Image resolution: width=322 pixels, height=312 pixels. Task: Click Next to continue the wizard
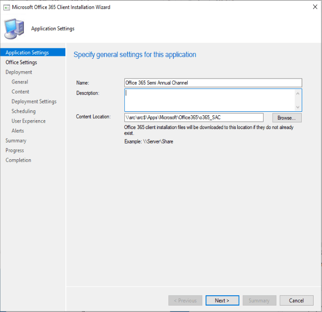click(x=222, y=301)
